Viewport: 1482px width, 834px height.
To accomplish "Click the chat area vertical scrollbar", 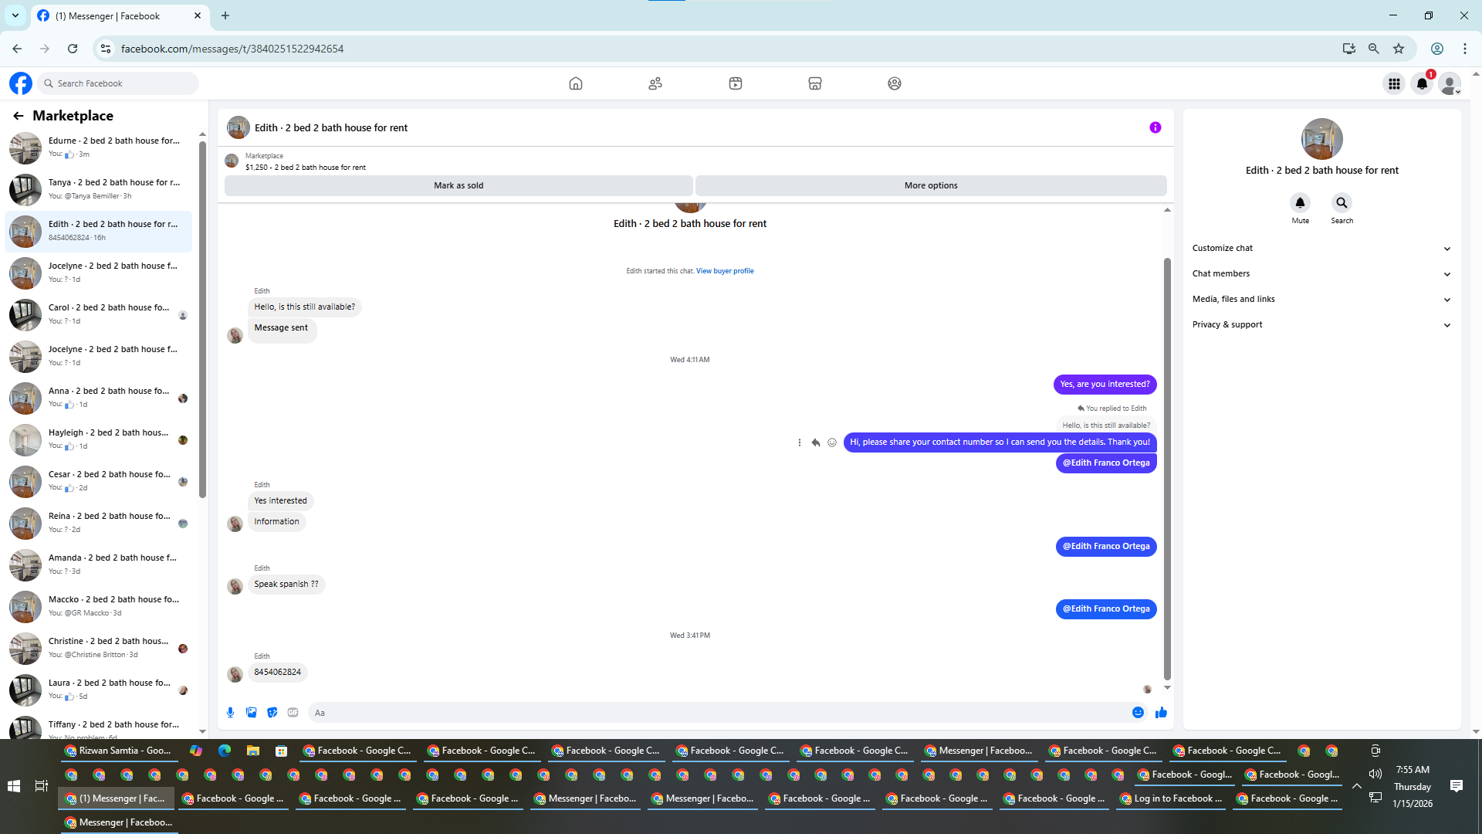I will [1167, 463].
